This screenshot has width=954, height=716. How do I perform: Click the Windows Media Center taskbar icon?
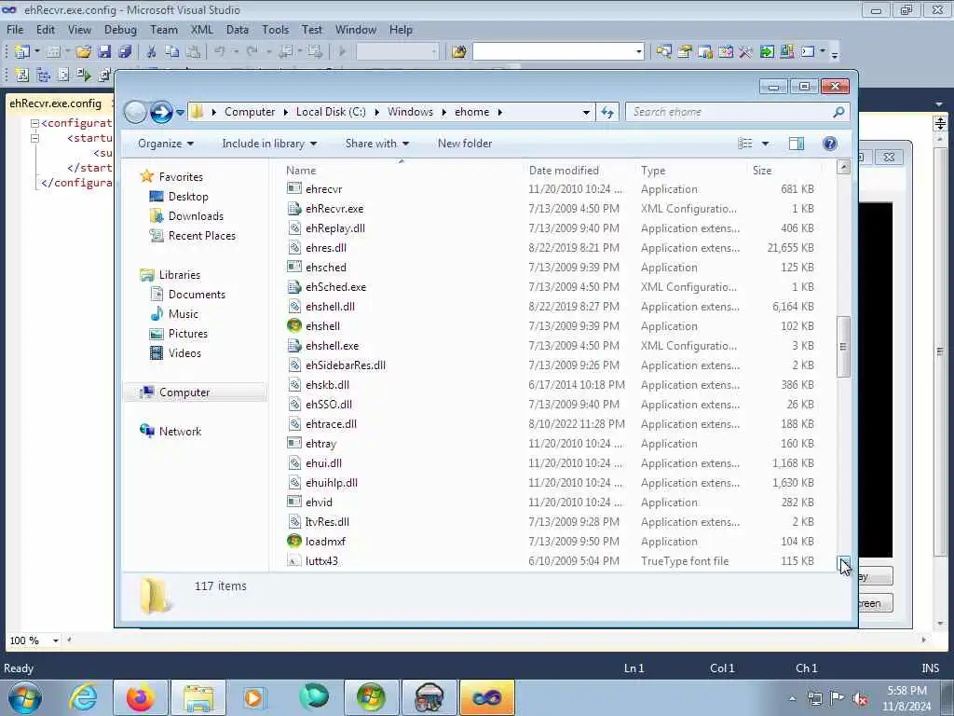point(371,697)
